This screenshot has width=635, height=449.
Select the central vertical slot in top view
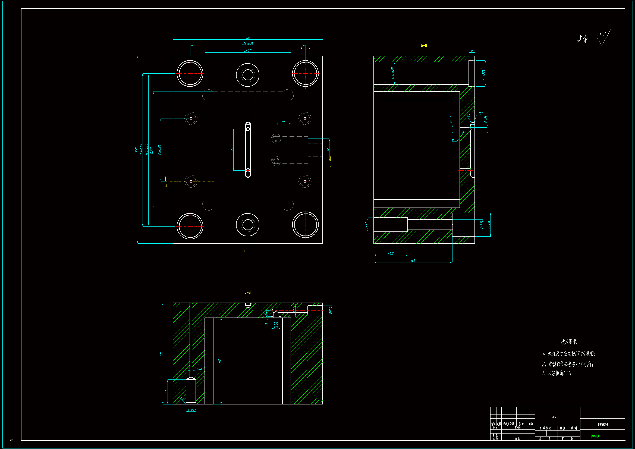click(x=248, y=150)
